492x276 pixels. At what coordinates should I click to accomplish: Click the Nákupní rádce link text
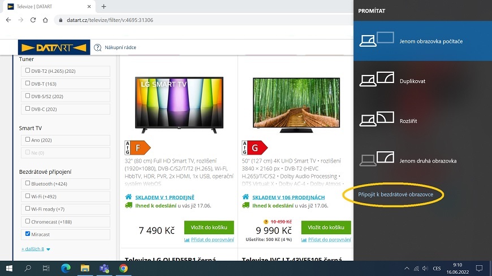tap(120, 47)
